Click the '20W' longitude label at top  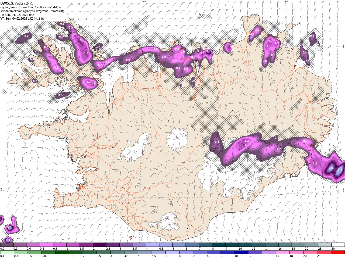[143, 1]
